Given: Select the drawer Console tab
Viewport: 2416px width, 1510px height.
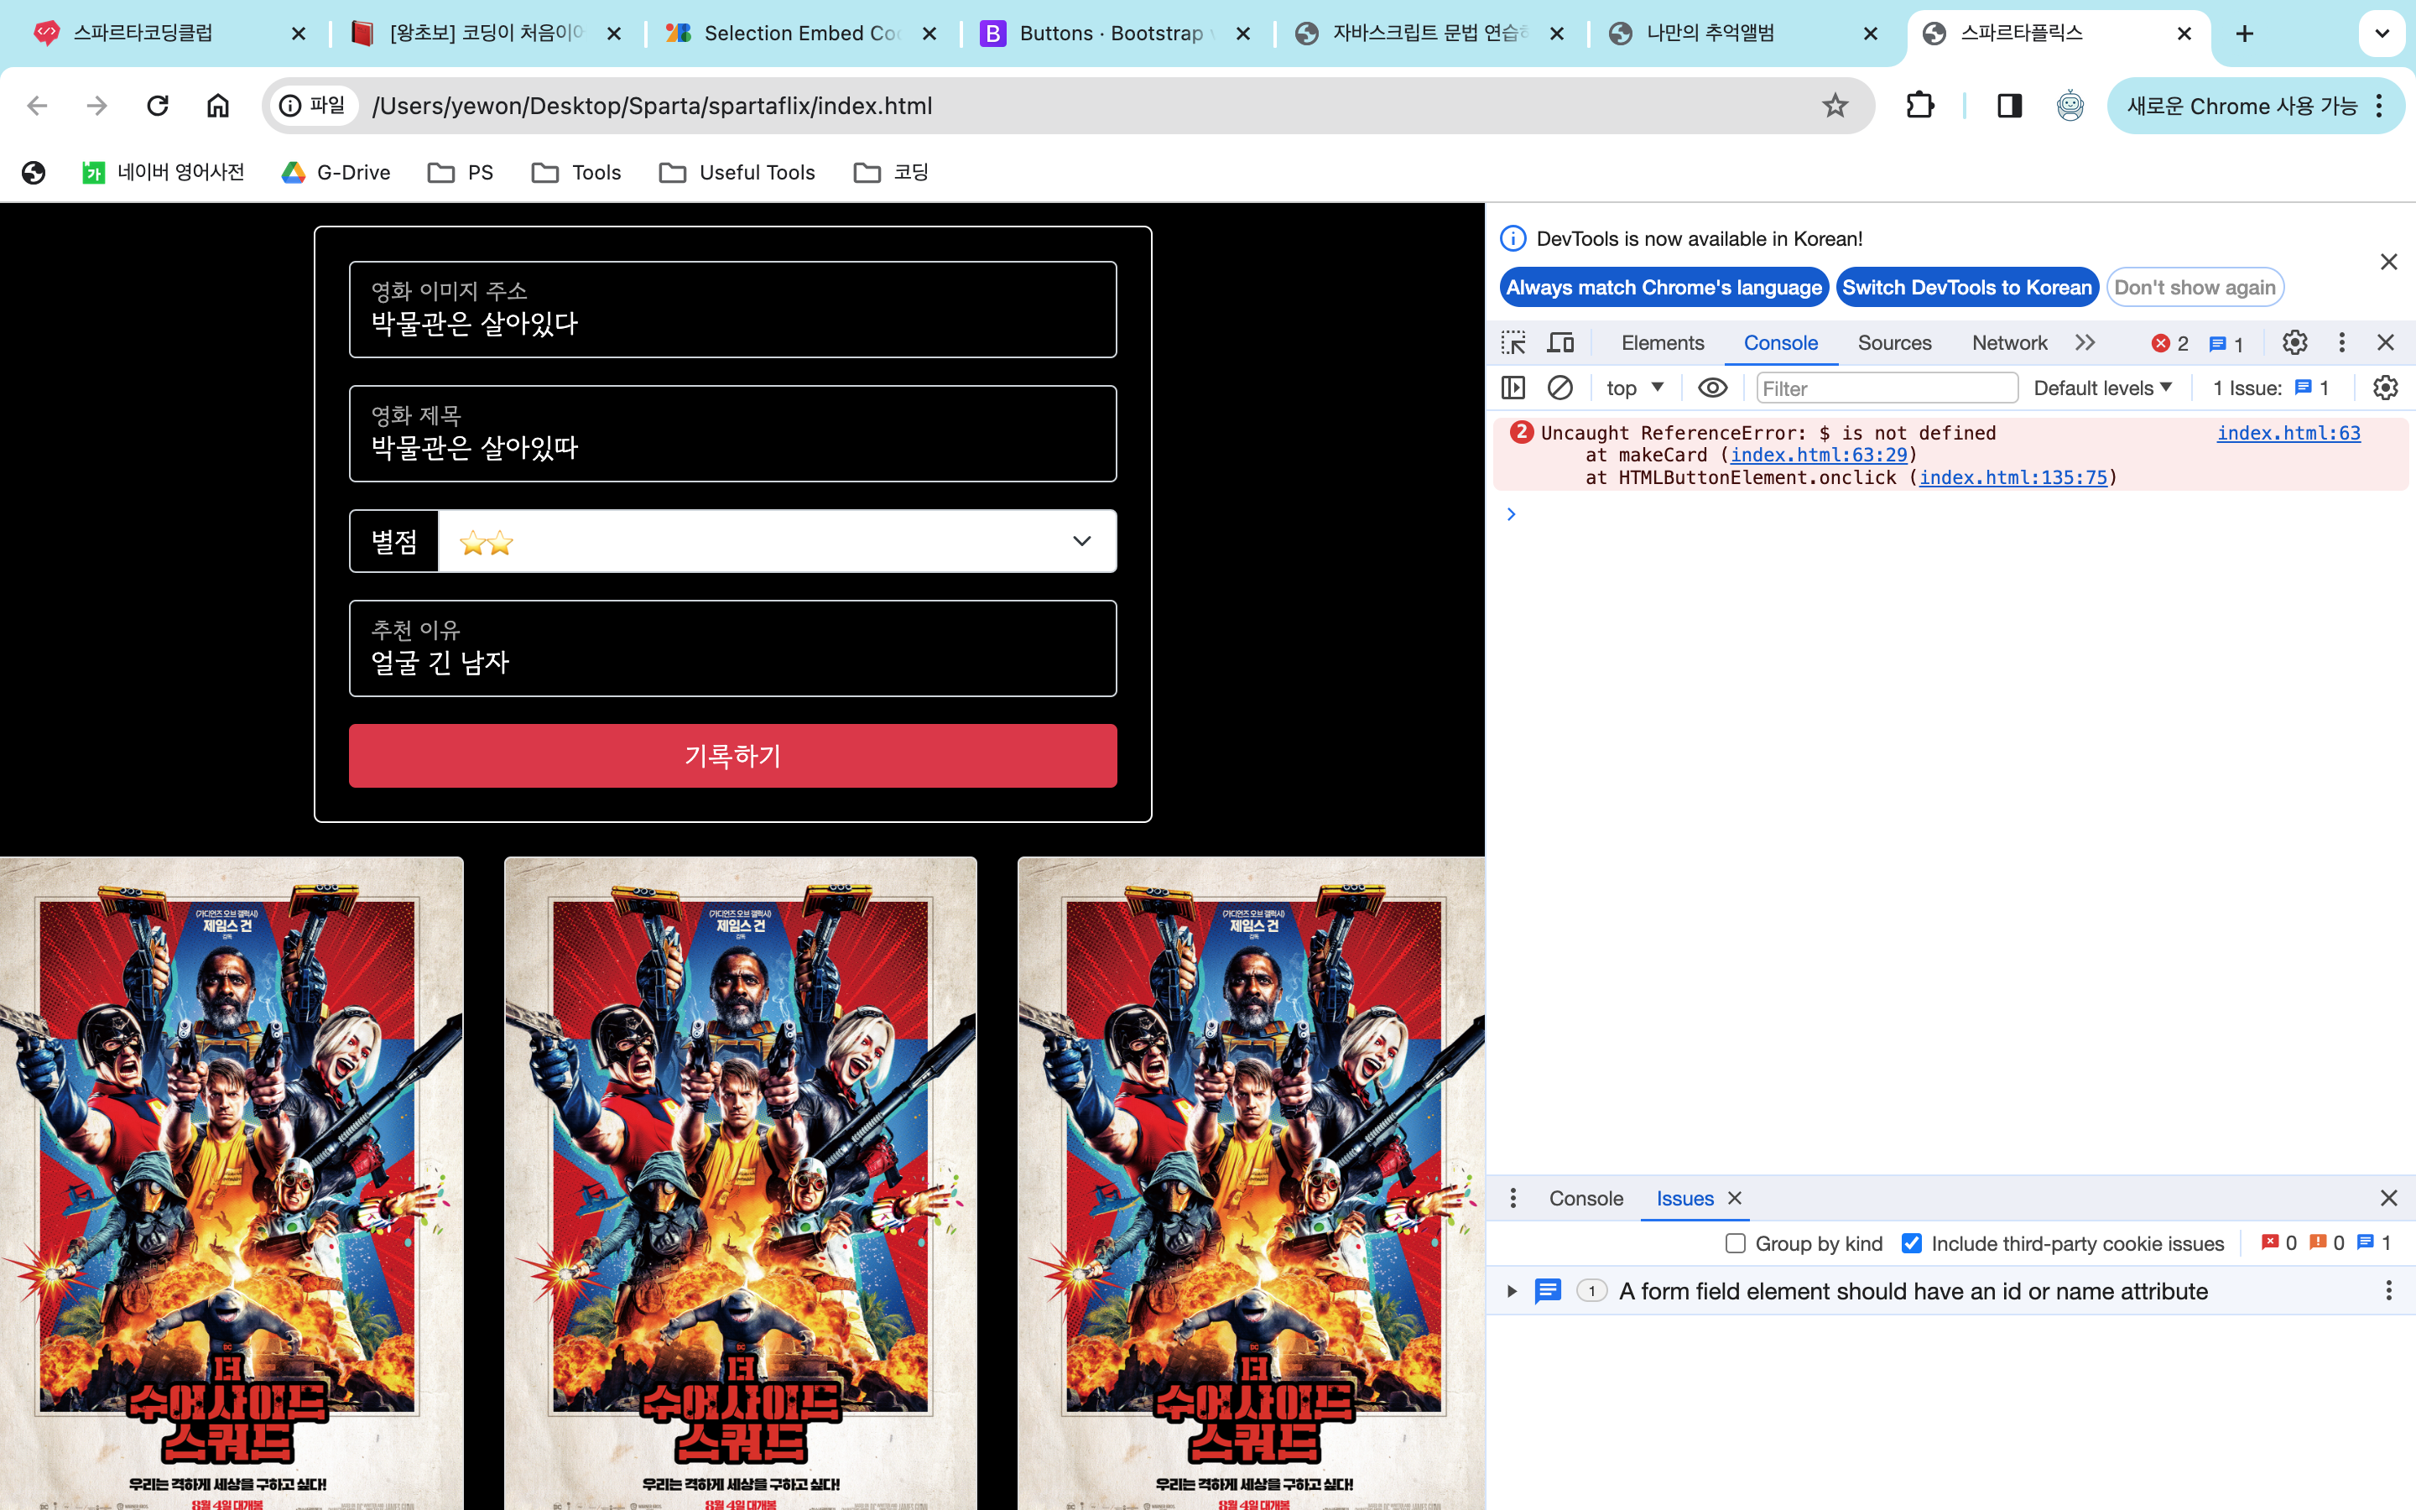Looking at the screenshot, I should (1585, 1199).
